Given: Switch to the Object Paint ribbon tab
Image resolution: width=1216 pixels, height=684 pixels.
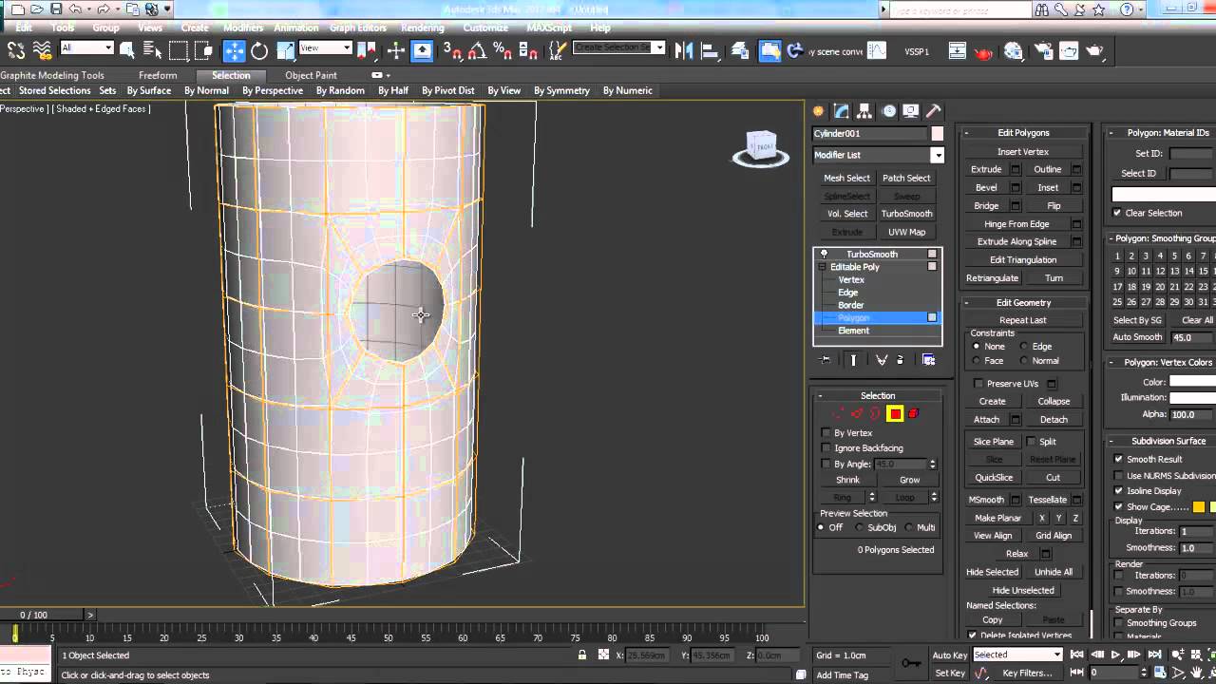Looking at the screenshot, I should (x=311, y=75).
